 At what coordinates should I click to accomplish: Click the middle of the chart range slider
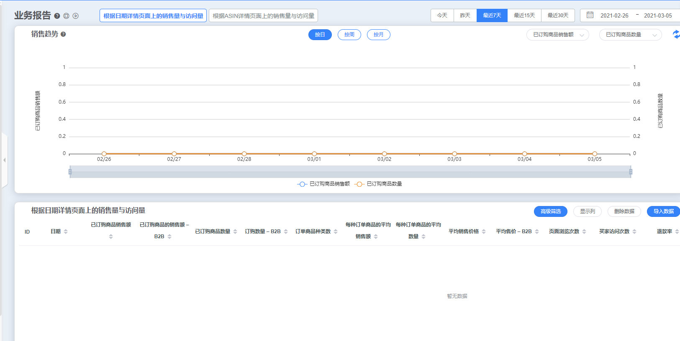[350, 172]
